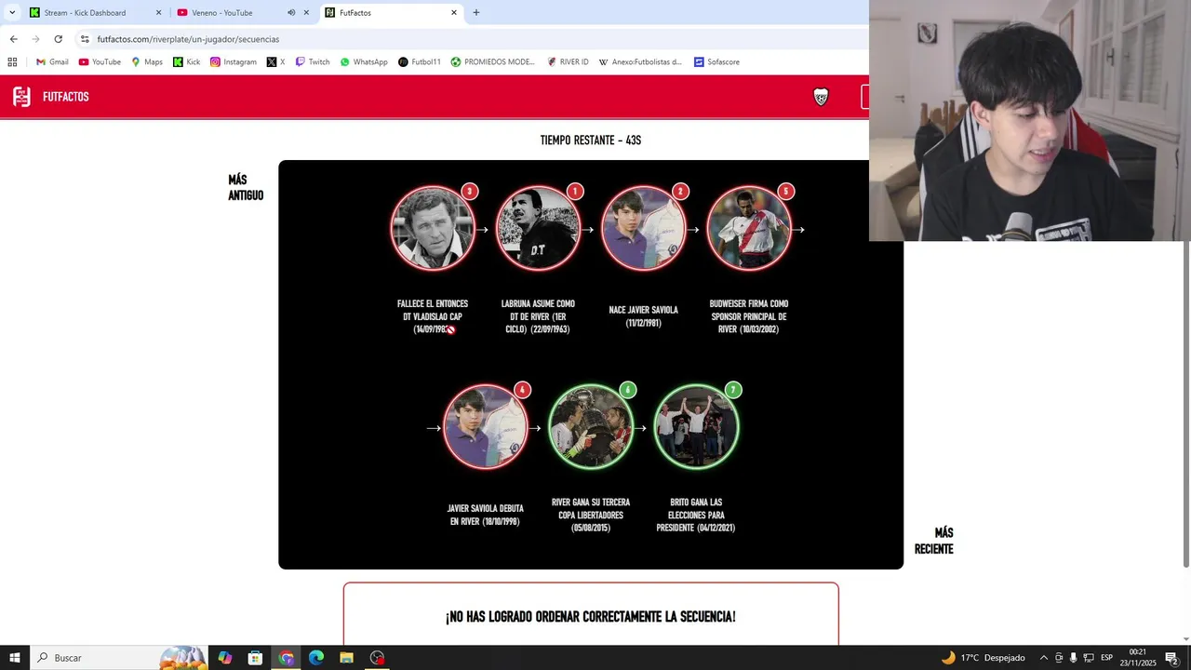Click the 'JAVIER SAVIOLA DEBUTA EN RIVER' caption
The image size is (1191, 670).
click(x=486, y=516)
